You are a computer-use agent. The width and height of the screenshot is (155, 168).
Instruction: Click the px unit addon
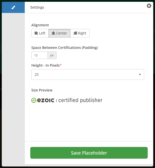[x=52, y=55]
